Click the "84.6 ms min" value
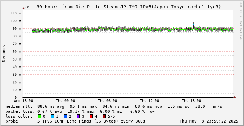Viewport: 244px width, 126px height. [x=116, y=106]
